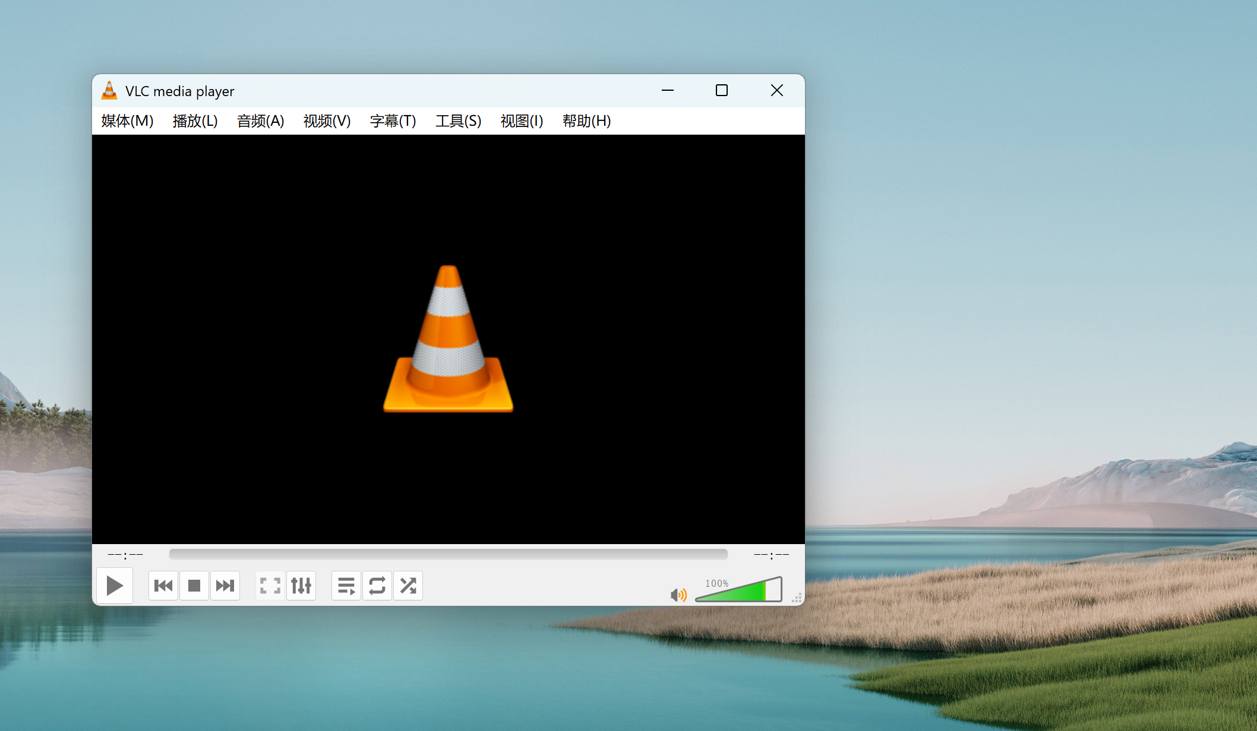Image resolution: width=1257 pixels, height=731 pixels.
Task: Click the VLC cone icon in title bar
Action: [x=109, y=91]
